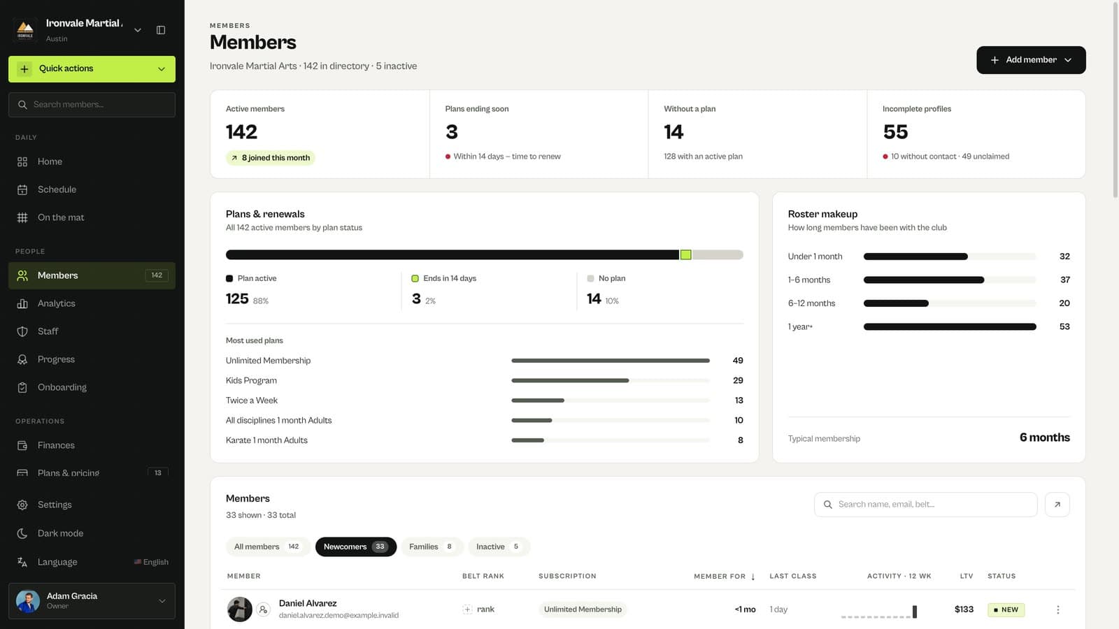Click the Add member button
Viewport: 1119px width, 629px height.
(x=1031, y=60)
